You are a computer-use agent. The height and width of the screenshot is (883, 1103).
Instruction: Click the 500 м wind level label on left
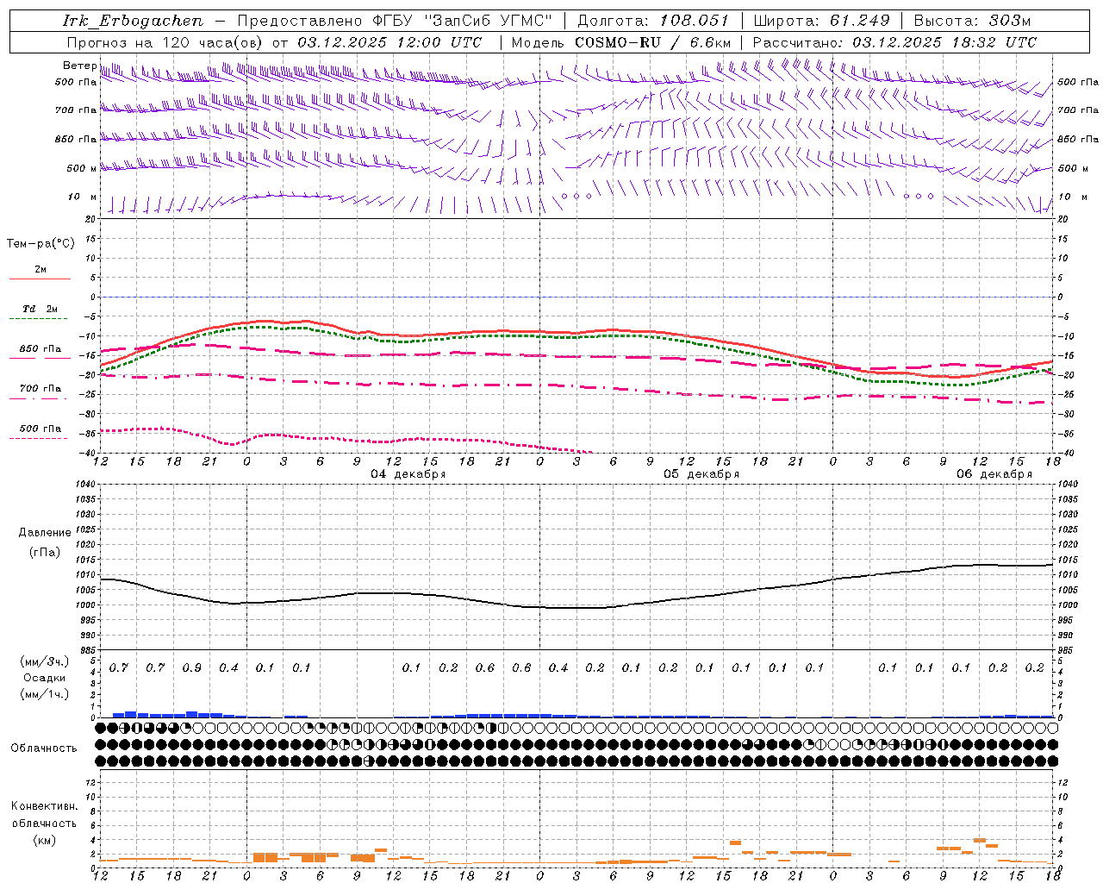coord(82,168)
